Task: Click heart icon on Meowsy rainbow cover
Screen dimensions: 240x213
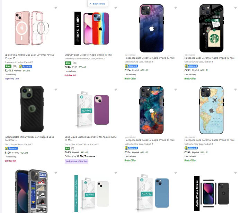Action: coord(116,8)
